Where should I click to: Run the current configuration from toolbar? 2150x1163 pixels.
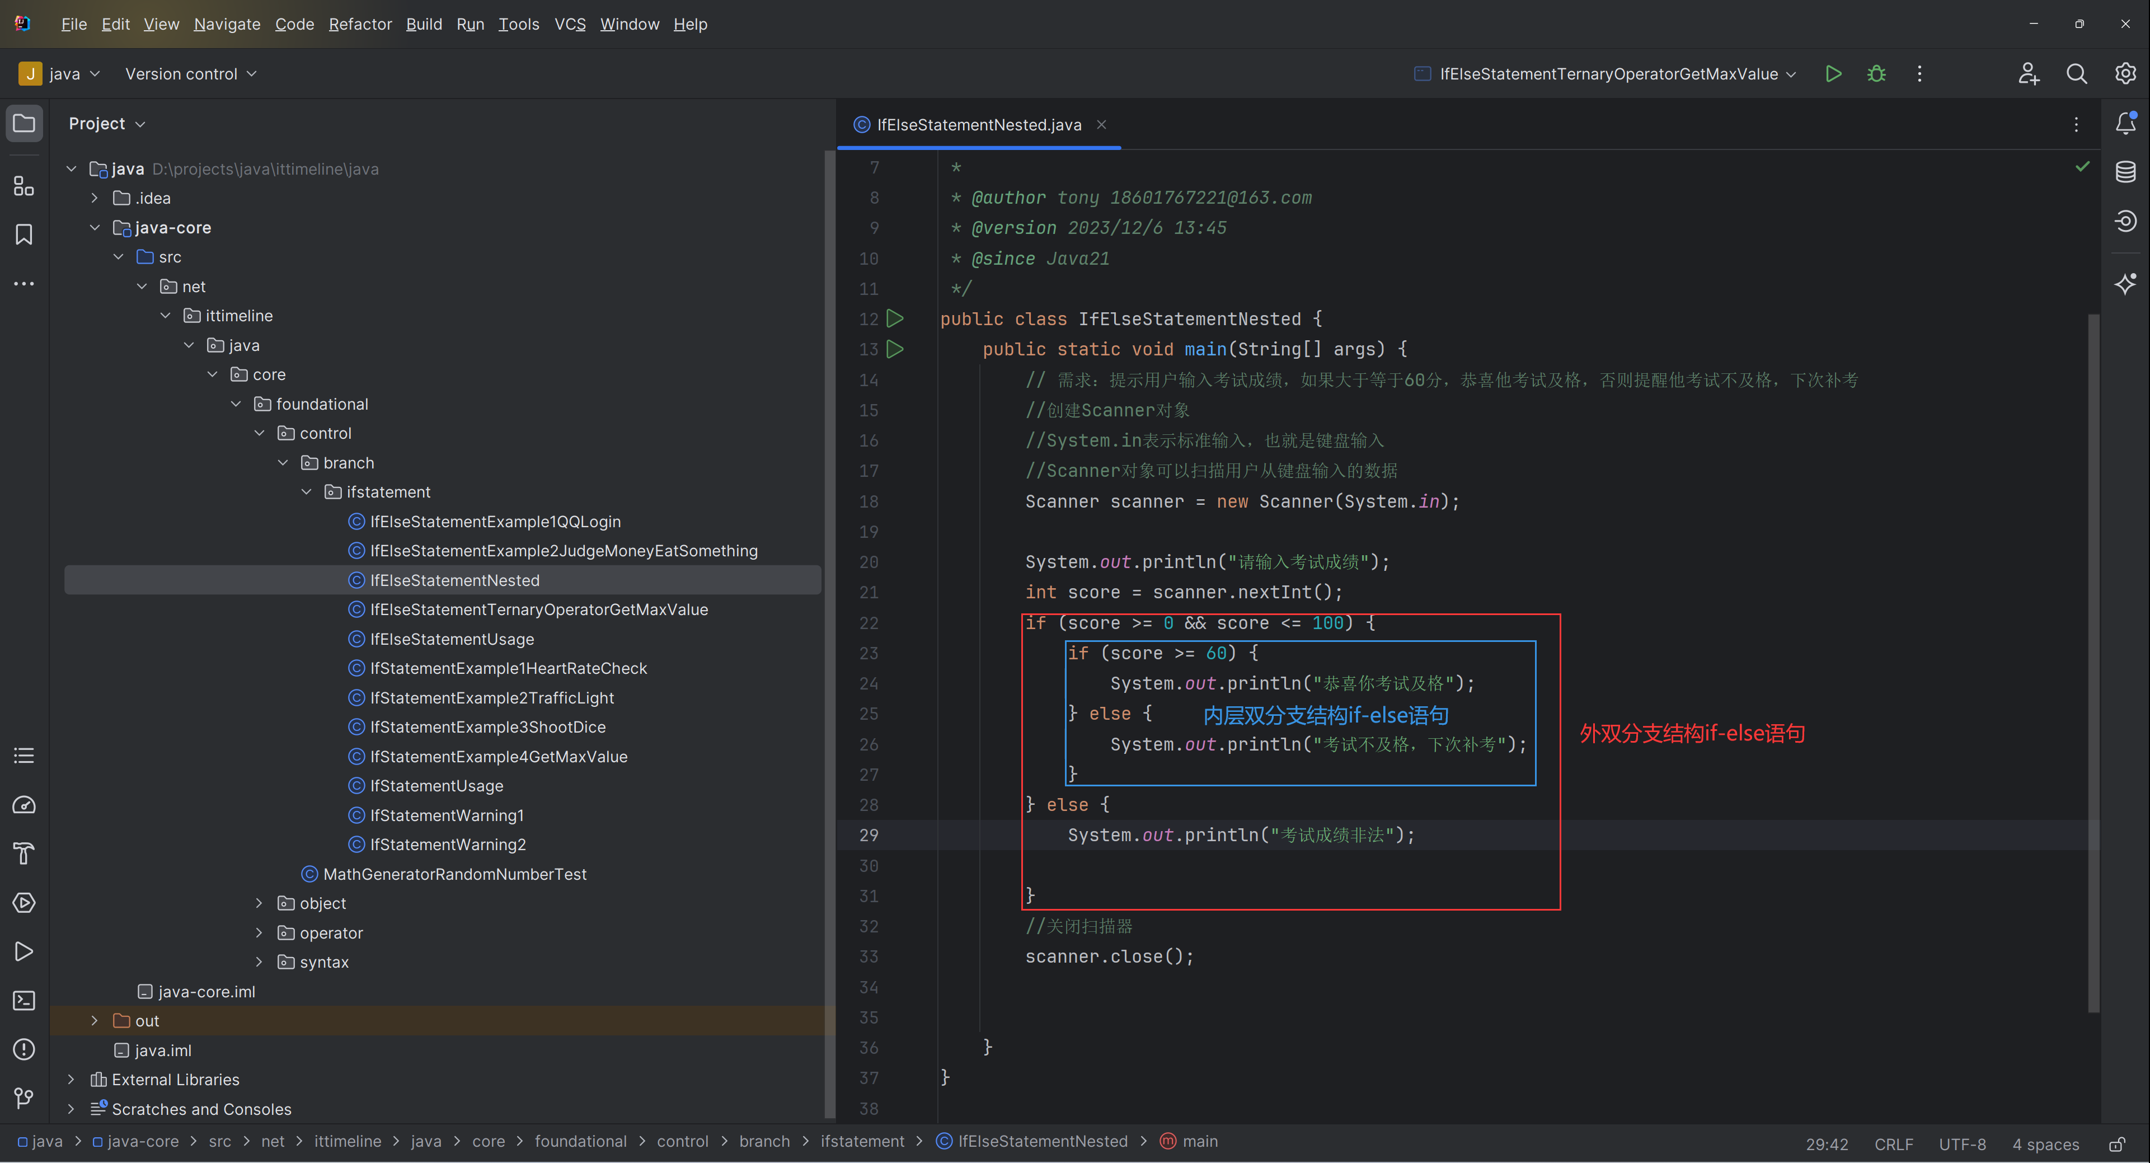(1833, 73)
